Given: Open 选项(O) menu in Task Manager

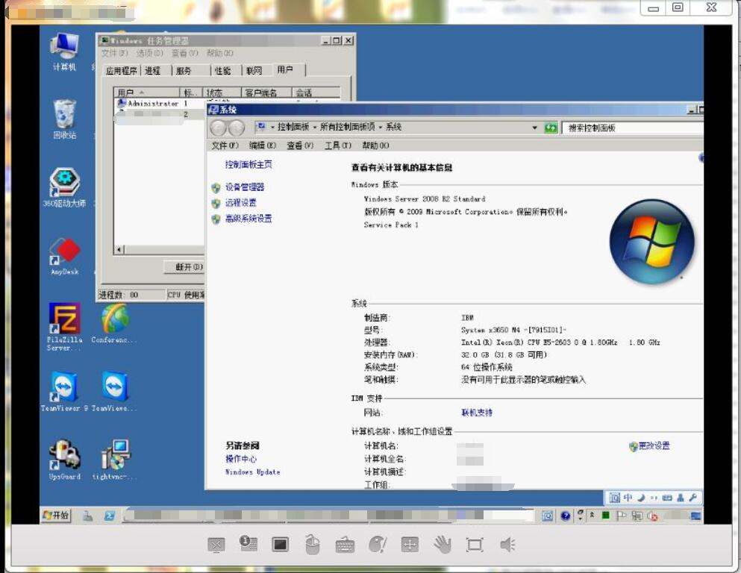Looking at the screenshot, I should 149,53.
